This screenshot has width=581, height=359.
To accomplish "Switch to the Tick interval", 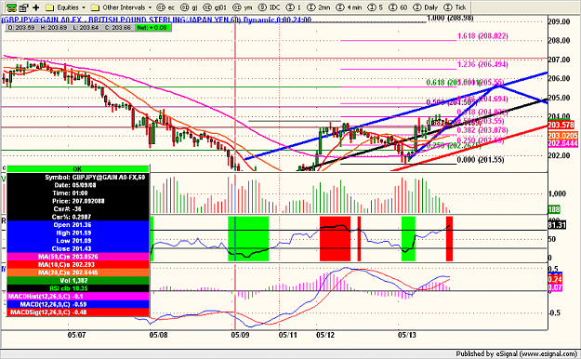I will tap(455, 7).
